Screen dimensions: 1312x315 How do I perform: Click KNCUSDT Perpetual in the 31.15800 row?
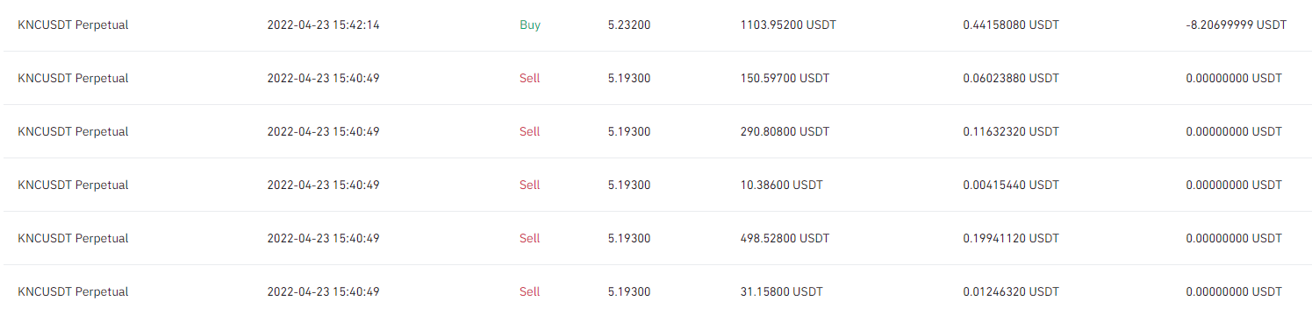[x=73, y=291]
